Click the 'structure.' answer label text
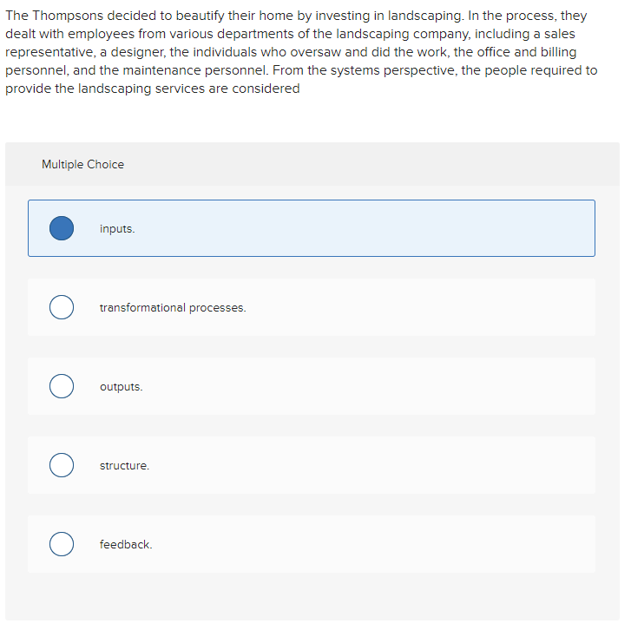 [x=124, y=466]
